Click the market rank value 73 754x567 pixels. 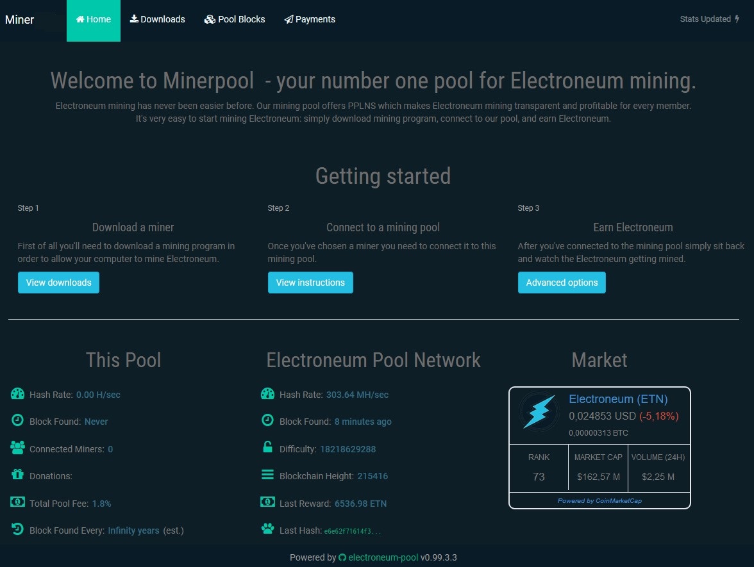click(539, 477)
